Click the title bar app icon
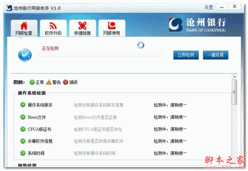 tap(10, 8)
